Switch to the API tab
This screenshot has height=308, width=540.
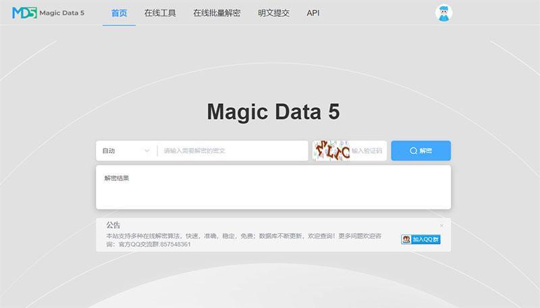tap(313, 13)
